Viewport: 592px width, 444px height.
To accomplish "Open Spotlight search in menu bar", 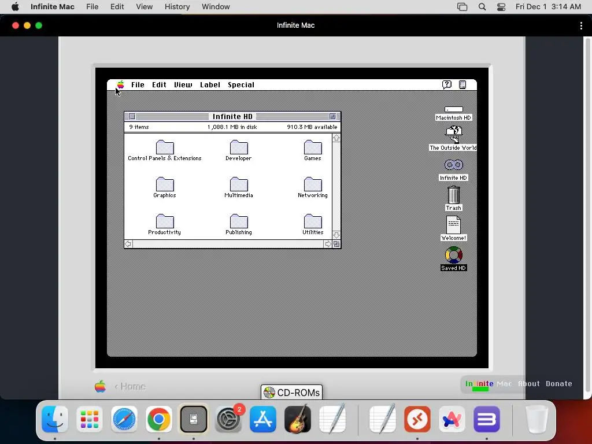I will [x=482, y=7].
